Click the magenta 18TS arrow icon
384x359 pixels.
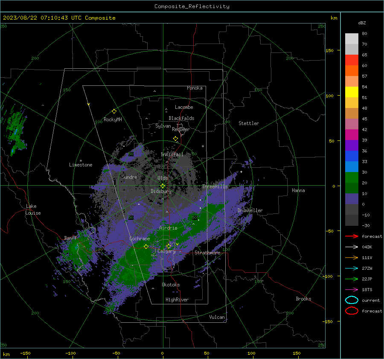point(352,290)
